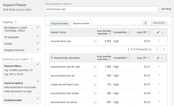The image size is (174, 106).
Task: Show trend chart for second hand cars uk
Action: pos(95,76)
